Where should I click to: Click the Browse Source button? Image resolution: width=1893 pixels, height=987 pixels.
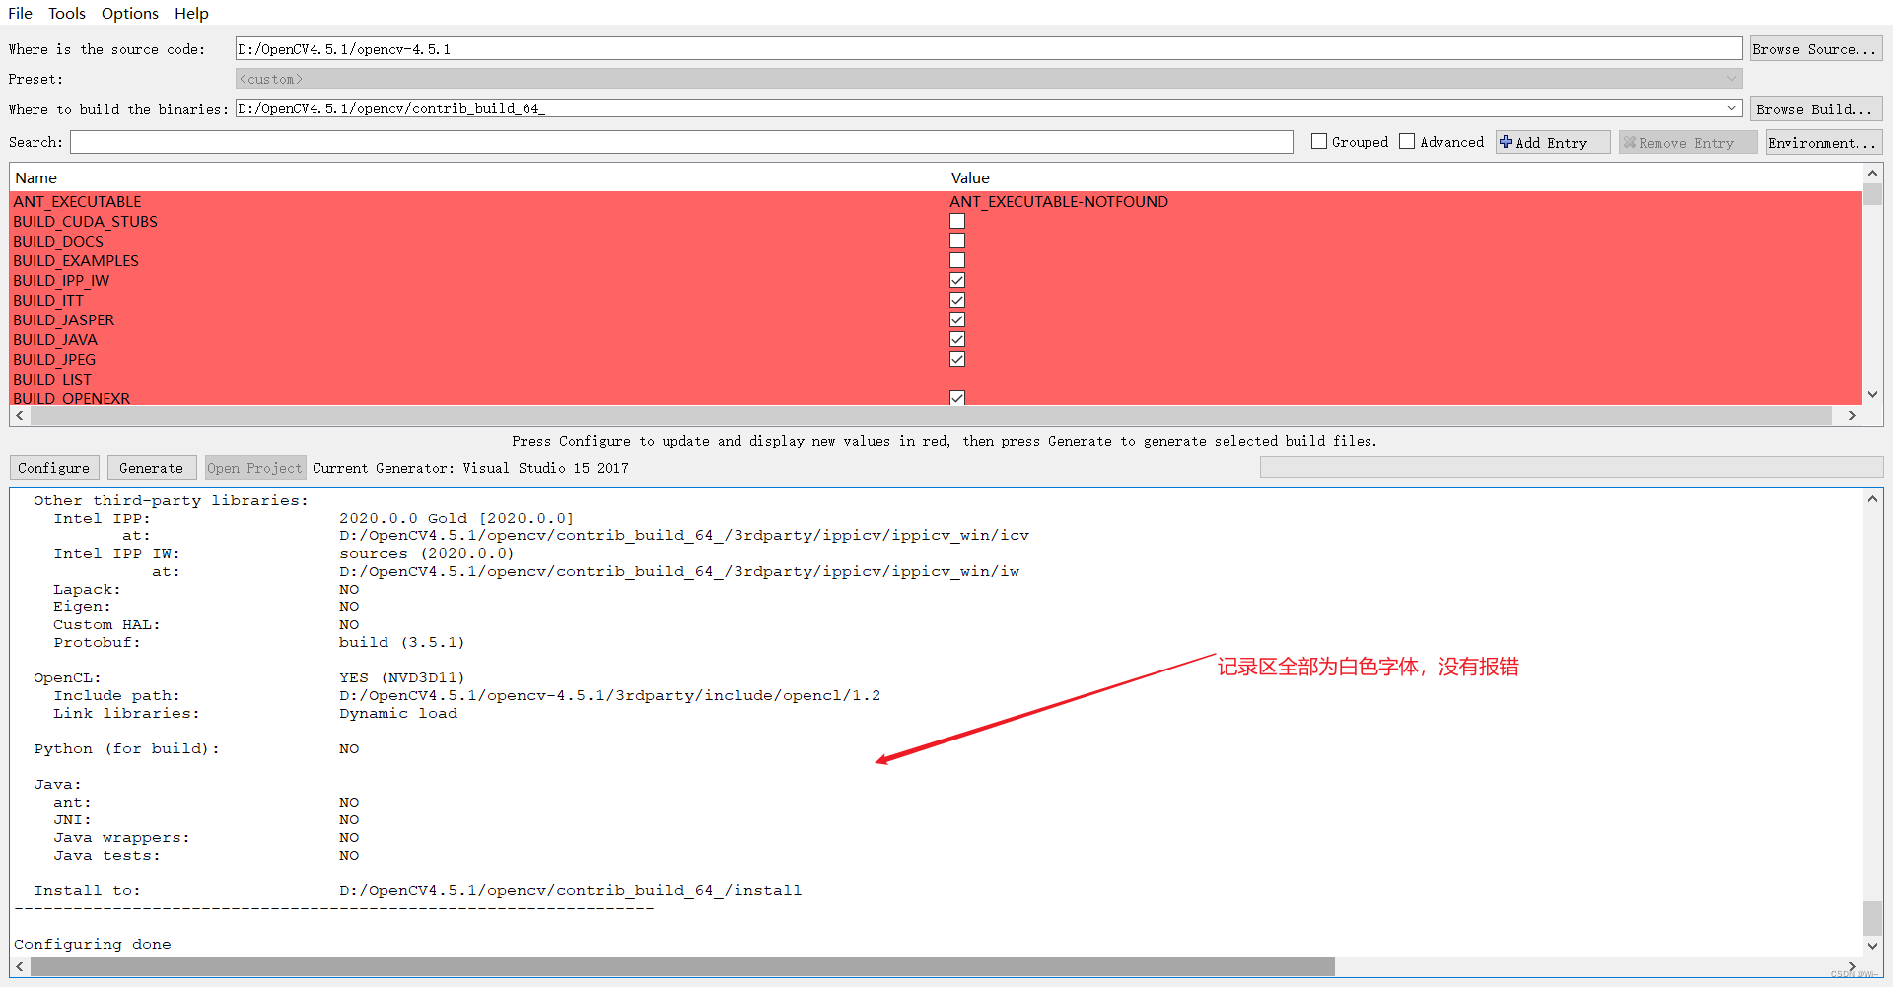click(x=1815, y=49)
